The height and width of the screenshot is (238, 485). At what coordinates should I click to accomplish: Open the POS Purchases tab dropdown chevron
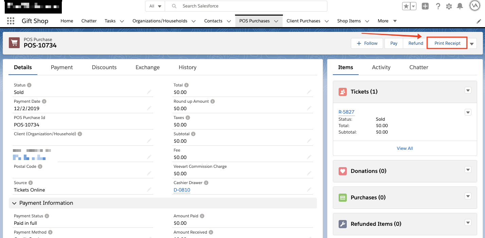pyautogui.click(x=276, y=21)
